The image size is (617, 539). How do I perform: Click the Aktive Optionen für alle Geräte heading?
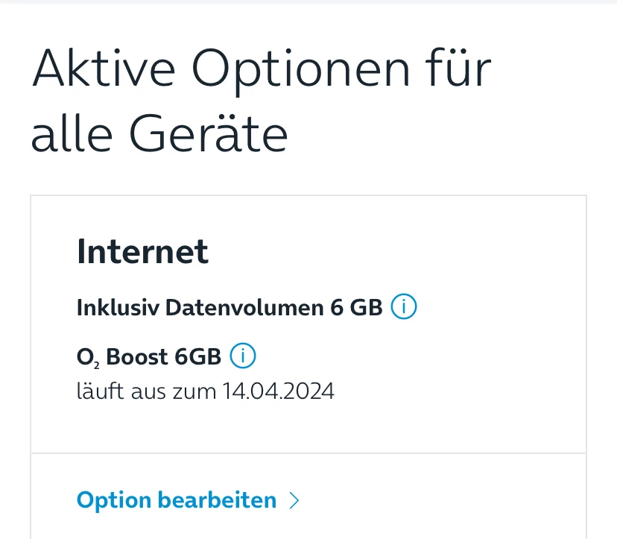point(261,101)
